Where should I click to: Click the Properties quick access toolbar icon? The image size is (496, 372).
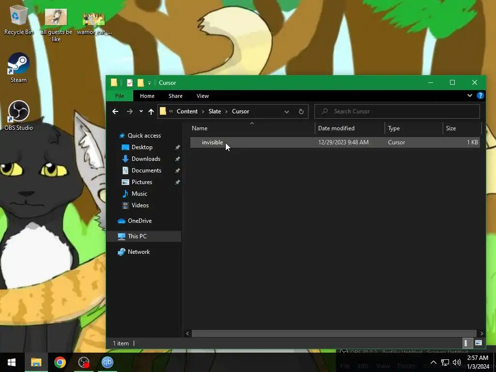130,83
